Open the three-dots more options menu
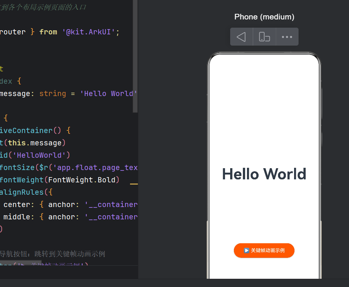The image size is (349, 287). point(287,37)
